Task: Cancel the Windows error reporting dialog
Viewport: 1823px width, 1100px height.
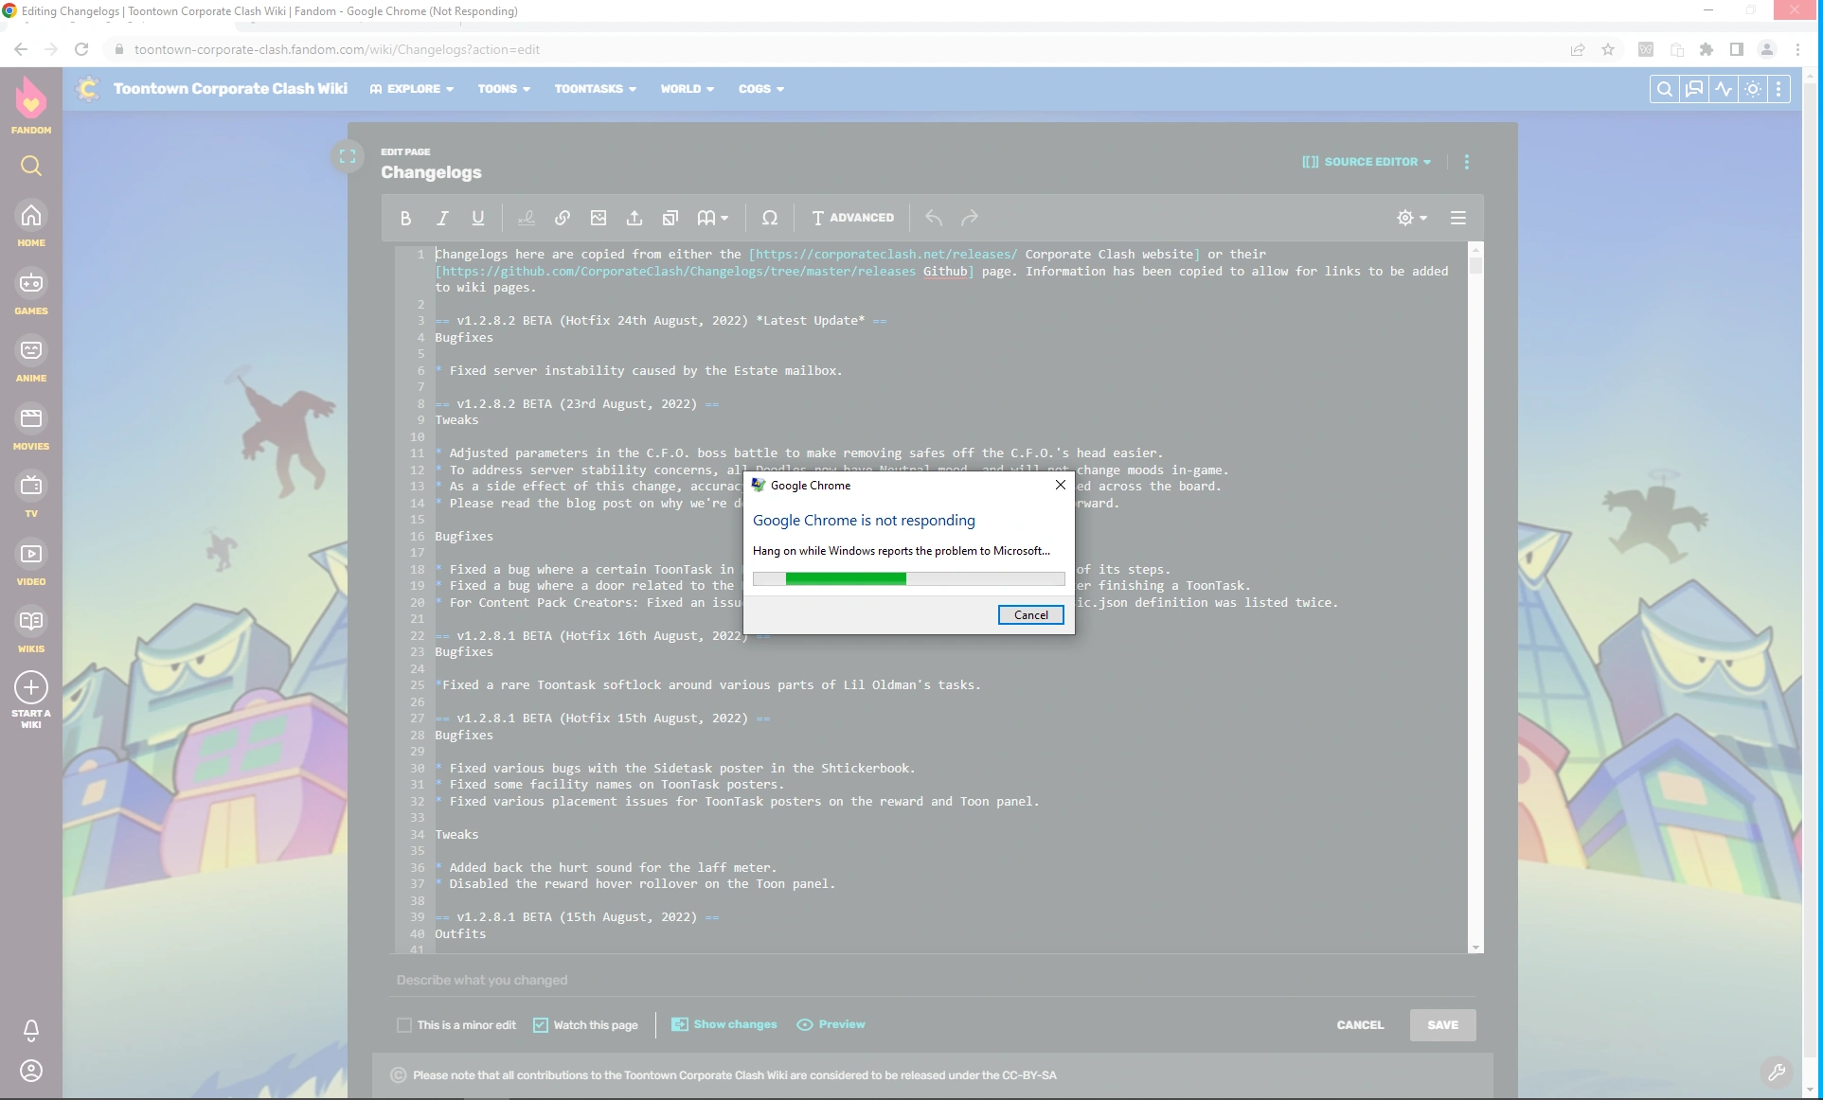Action: (x=1030, y=614)
